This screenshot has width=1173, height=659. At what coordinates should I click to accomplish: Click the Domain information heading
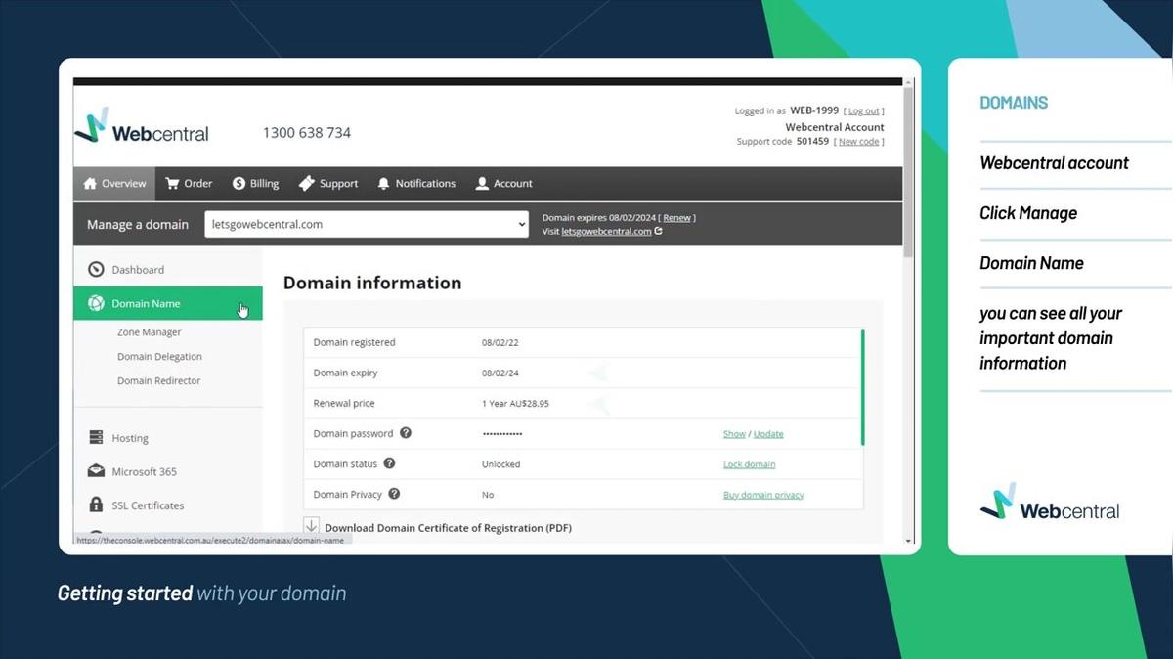pos(372,283)
